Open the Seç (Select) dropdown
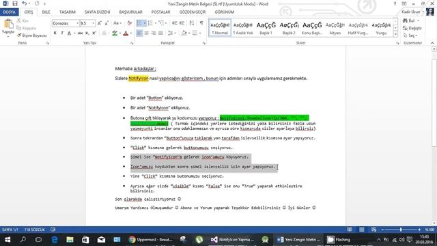 [410, 36]
